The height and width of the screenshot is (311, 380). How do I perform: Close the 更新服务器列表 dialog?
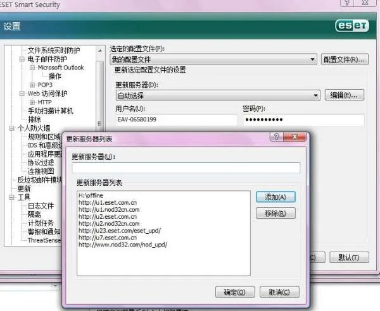click(294, 137)
